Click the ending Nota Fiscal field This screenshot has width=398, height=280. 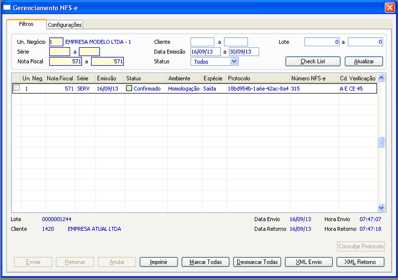click(107, 62)
